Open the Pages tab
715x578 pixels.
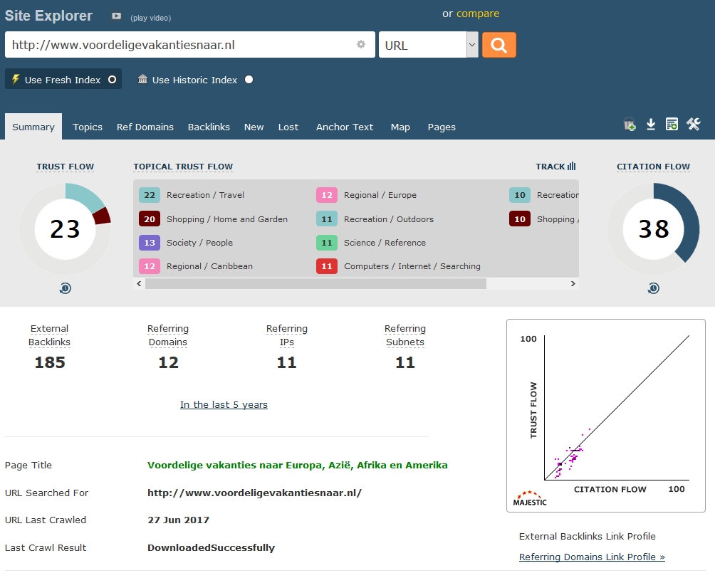[x=442, y=127]
